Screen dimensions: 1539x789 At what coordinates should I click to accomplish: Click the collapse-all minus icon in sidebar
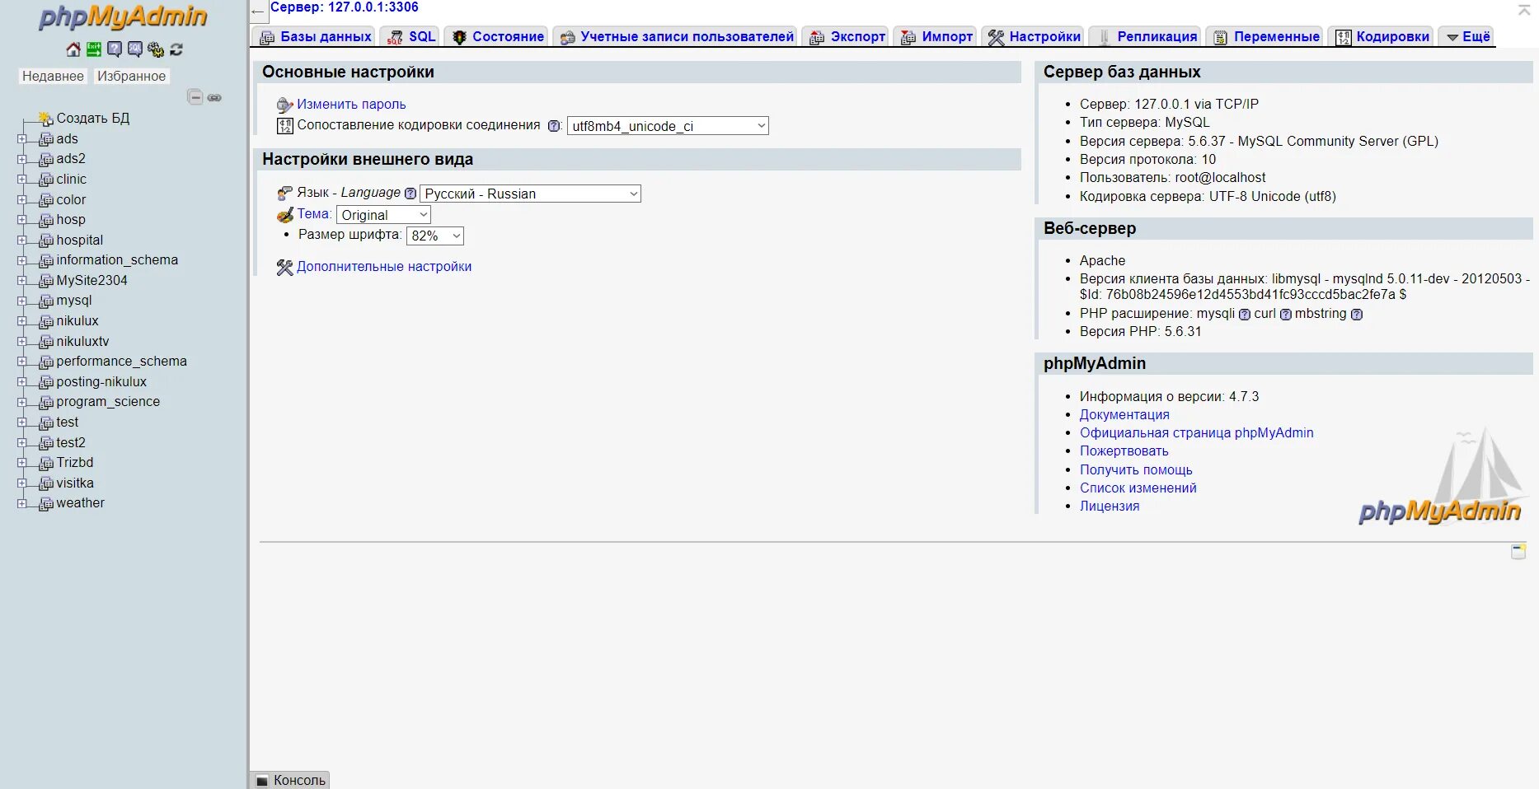[195, 97]
